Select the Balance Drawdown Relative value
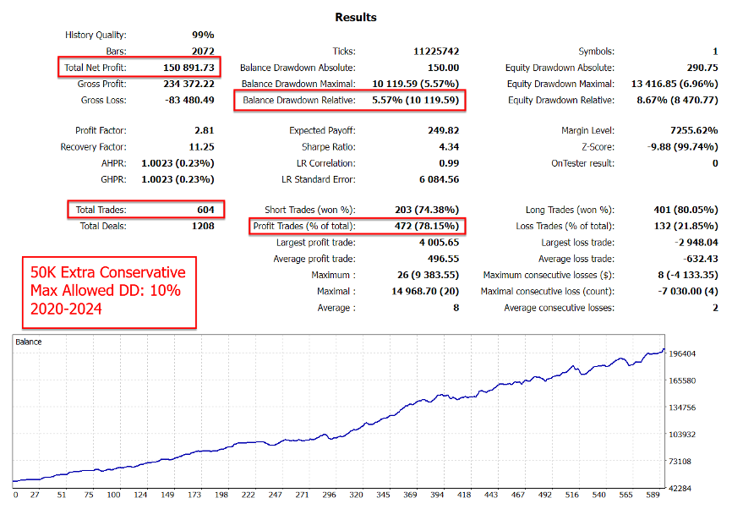This screenshot has width=732, height=509. pos(415,100)
